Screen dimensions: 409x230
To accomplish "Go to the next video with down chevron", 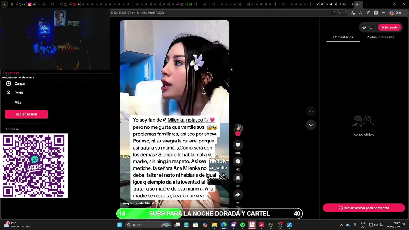I will 311,125.
